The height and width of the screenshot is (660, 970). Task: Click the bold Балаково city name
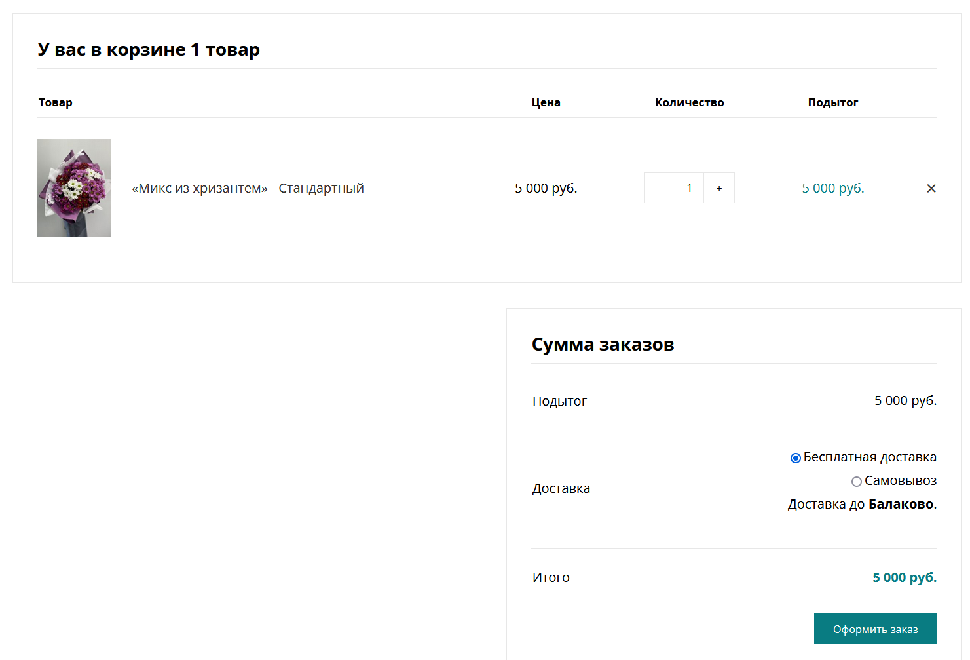click(x=901, y=504)
